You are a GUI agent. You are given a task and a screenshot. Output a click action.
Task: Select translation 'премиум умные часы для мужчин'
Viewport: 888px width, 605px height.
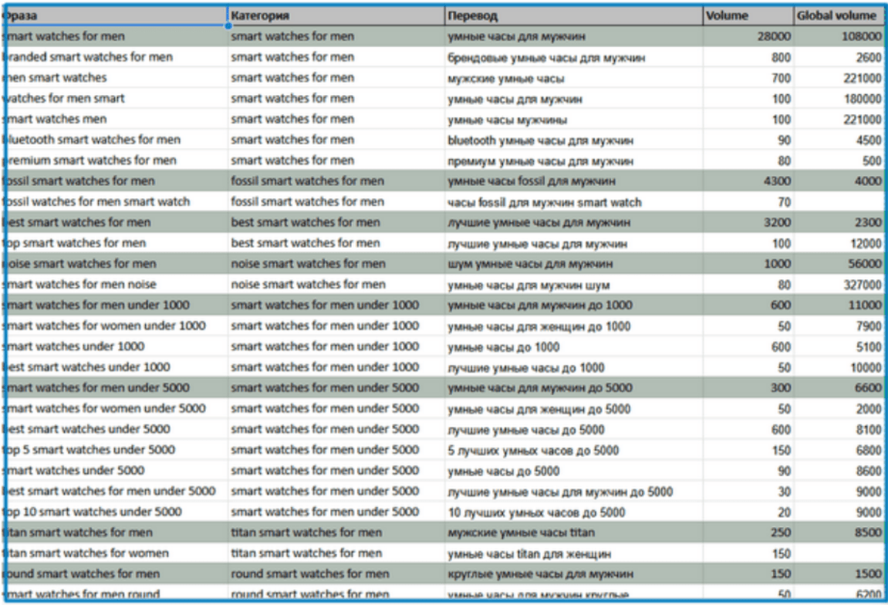(x=574, y=161)
